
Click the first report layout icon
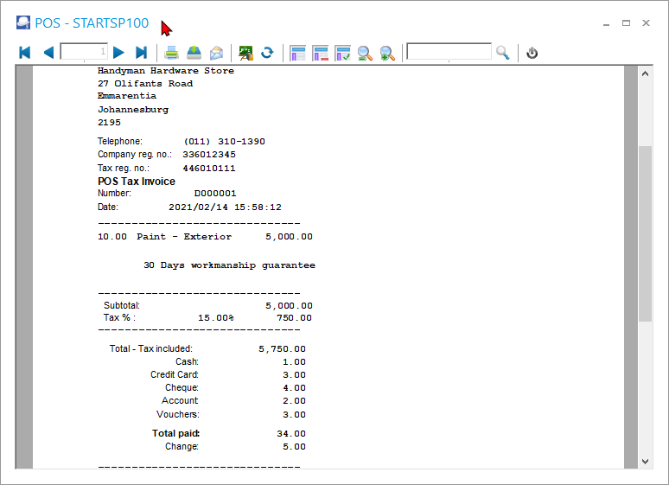click(x=298, y=53)
